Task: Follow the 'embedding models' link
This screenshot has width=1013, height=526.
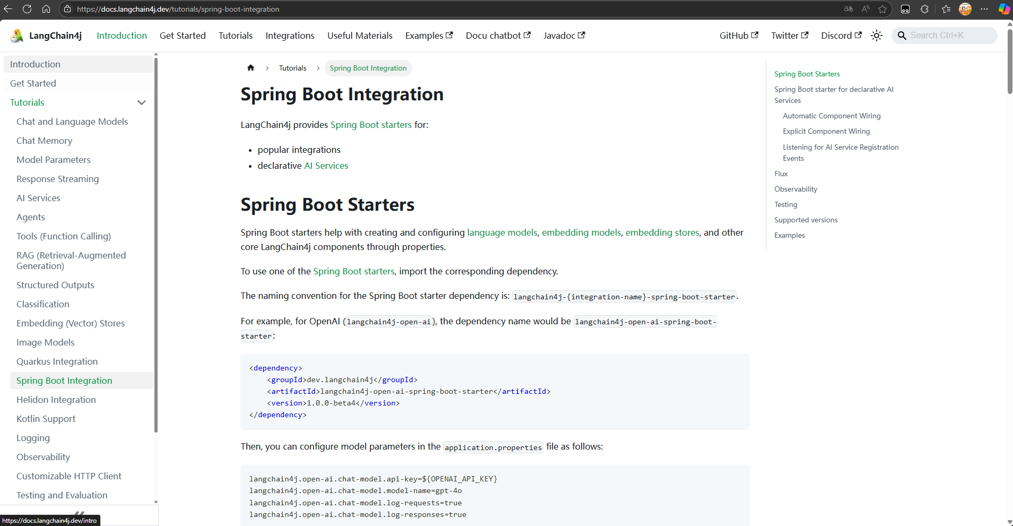Action: [x=581, y=232]
